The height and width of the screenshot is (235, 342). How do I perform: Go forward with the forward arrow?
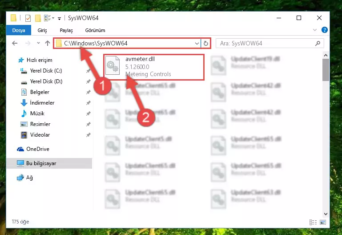(x=28, y=43)
